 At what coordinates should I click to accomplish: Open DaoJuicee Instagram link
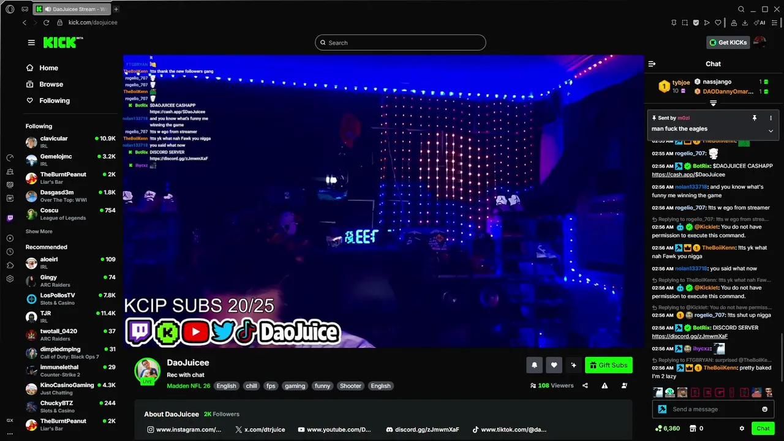pyautogui.click(x=184, y=430)
